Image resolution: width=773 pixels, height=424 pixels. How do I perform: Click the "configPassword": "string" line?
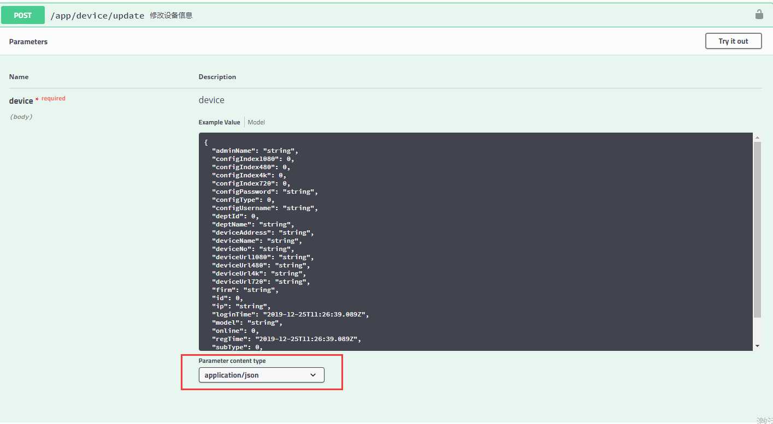[x=265, y=192]
